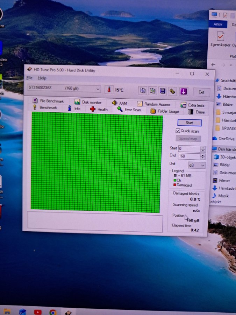Click the copy screenshot to clipboard icon
The image size is (236, 315).
click(x=152, y=91)
